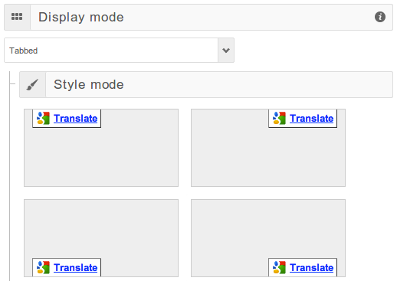The height and width of the screenshot is (281, 397).
Task: Select the top-right tab position preview box
Action: click(x=268, y=148)
